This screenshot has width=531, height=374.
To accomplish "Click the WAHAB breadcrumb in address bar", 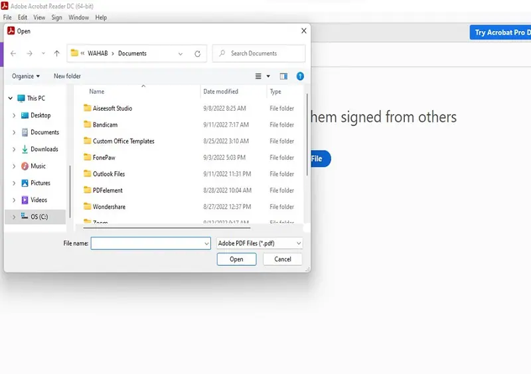I will click(x=98, y=54).
